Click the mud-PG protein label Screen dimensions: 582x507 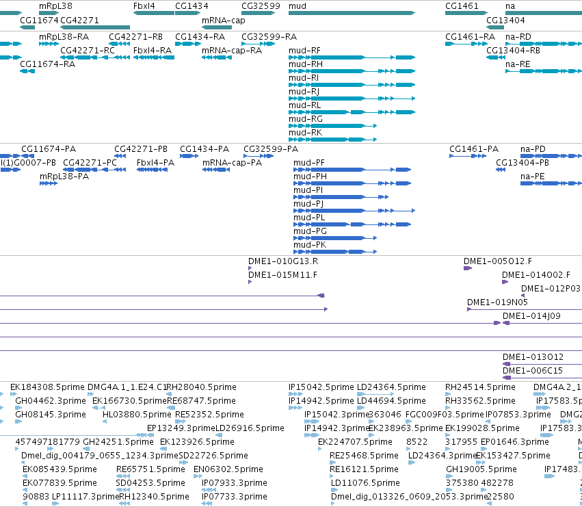point(310,231)
